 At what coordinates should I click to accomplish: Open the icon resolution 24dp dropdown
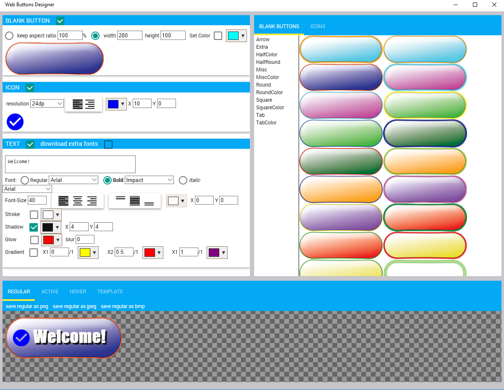tap(47, 103)
